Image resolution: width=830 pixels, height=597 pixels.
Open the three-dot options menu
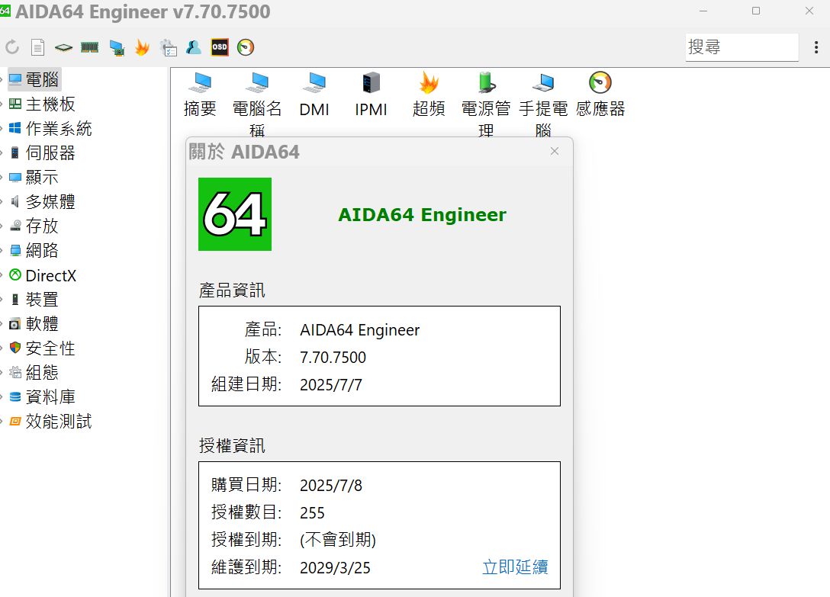click(816, 47)
